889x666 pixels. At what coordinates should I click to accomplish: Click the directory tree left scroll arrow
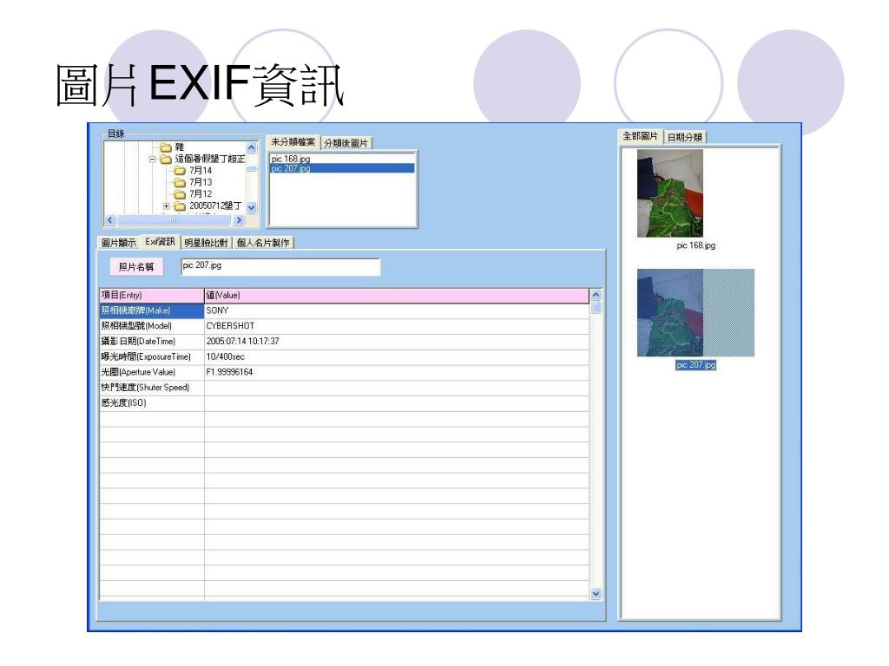(110, 220)
